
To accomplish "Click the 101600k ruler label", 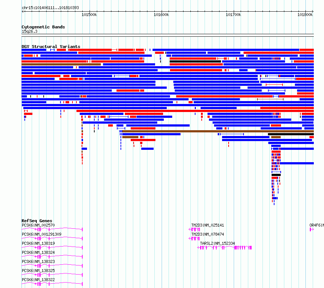I will tap(161, 15).
